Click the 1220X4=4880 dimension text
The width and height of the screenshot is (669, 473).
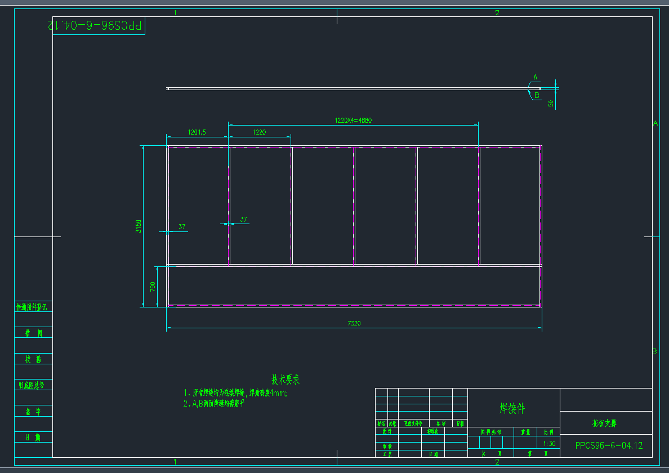tap(353, 120)
